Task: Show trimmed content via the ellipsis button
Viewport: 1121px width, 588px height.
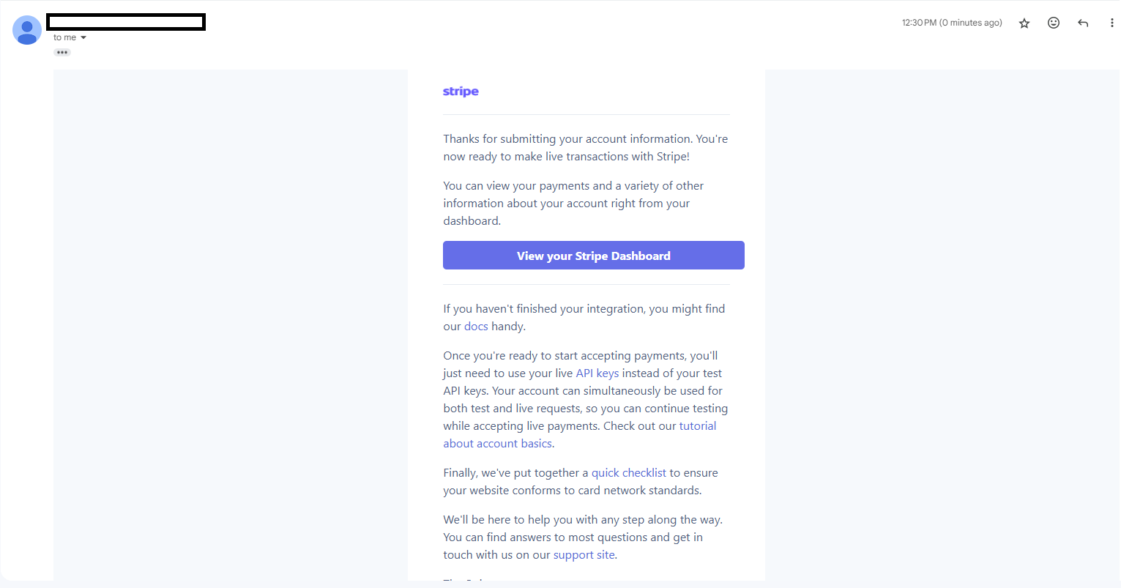Action: coord(62,53)
